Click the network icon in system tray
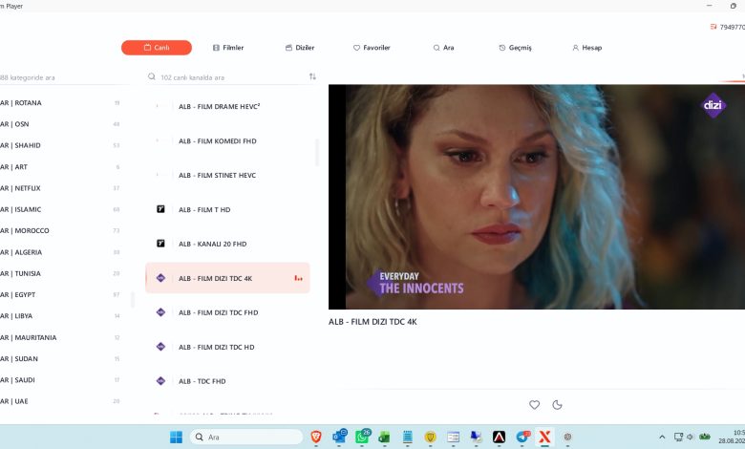This screenshot has width=745, height=449. point(678,437)
